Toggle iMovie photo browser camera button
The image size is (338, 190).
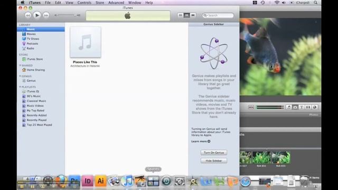(295, 107)
